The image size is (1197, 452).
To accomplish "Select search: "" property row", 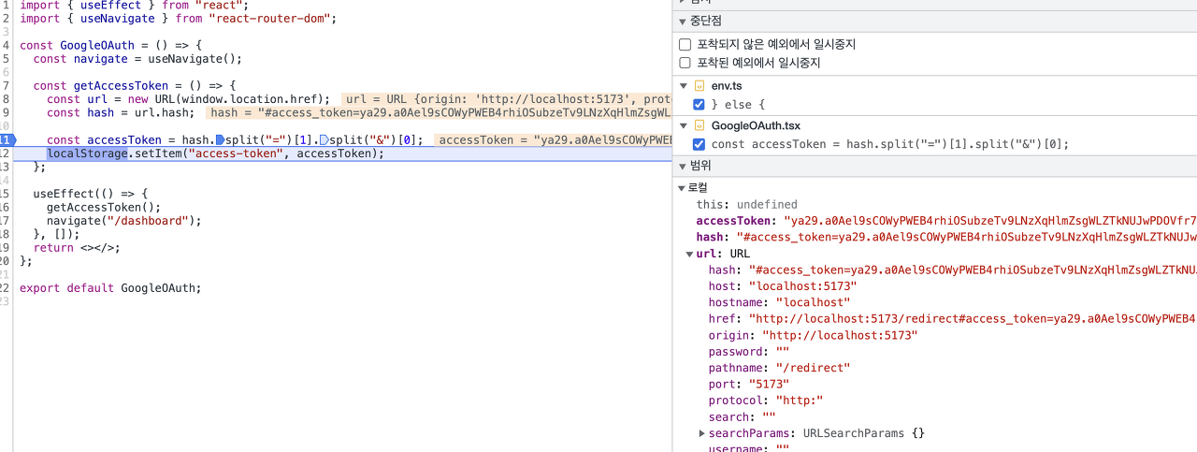I will point(742,417).
